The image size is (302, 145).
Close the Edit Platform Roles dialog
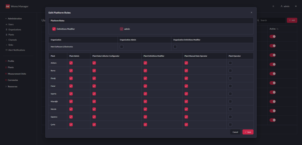coord(251,13)
